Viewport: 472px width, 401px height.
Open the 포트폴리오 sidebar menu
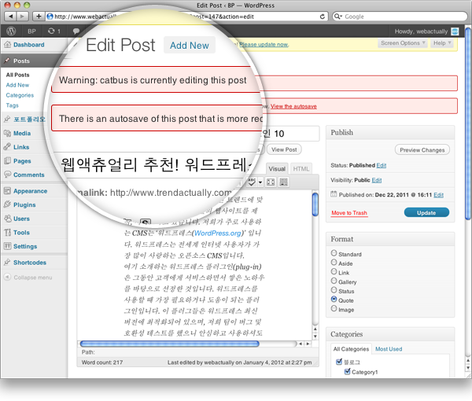pos(29,120)
